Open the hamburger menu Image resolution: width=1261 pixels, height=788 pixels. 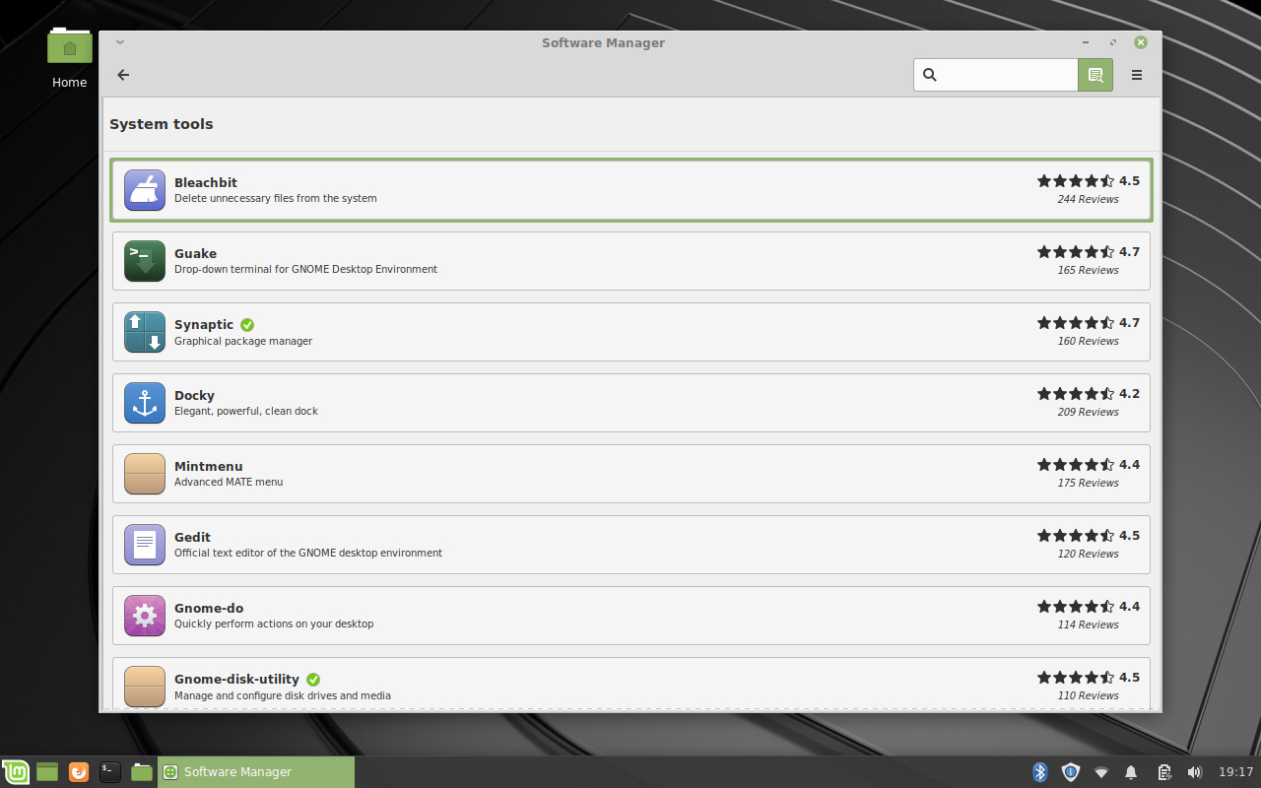point(1137,74)
